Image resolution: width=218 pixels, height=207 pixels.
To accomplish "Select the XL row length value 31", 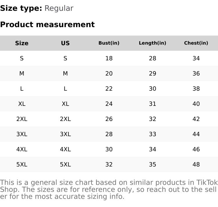I will 153,104.
